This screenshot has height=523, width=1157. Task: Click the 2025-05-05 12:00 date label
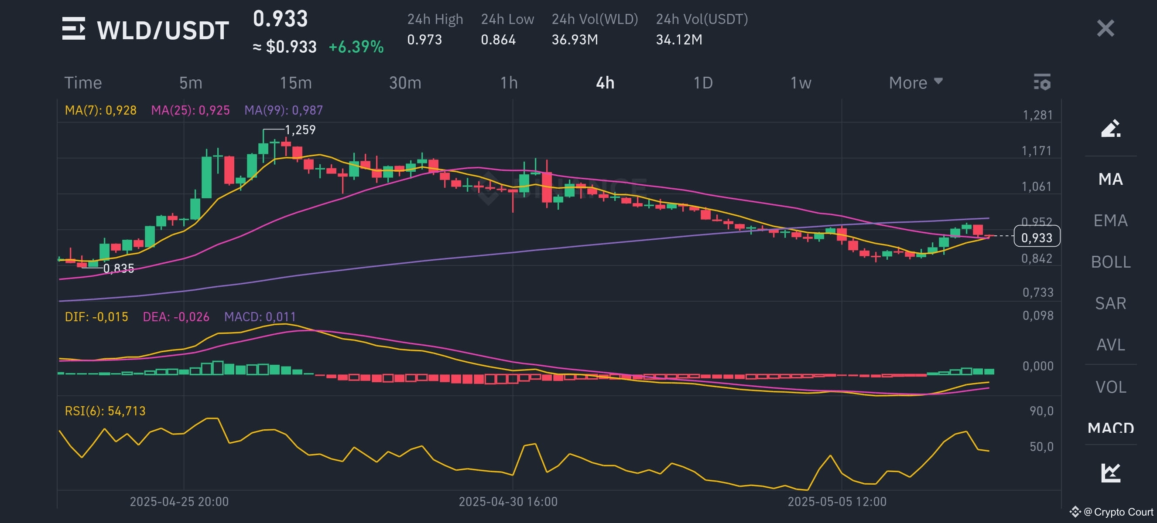point(837,501)
